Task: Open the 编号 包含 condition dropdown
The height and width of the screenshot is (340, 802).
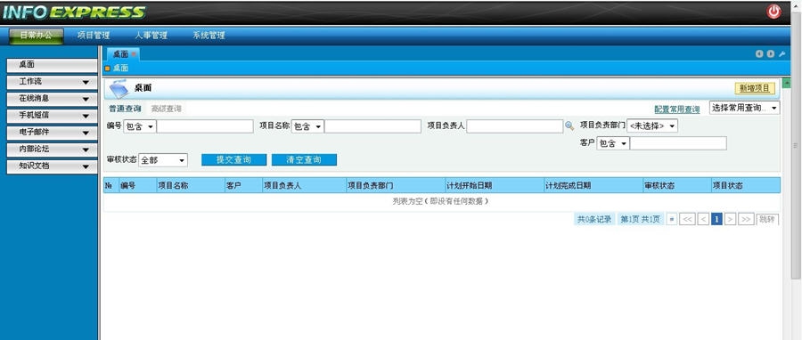Action: point(140,126)
